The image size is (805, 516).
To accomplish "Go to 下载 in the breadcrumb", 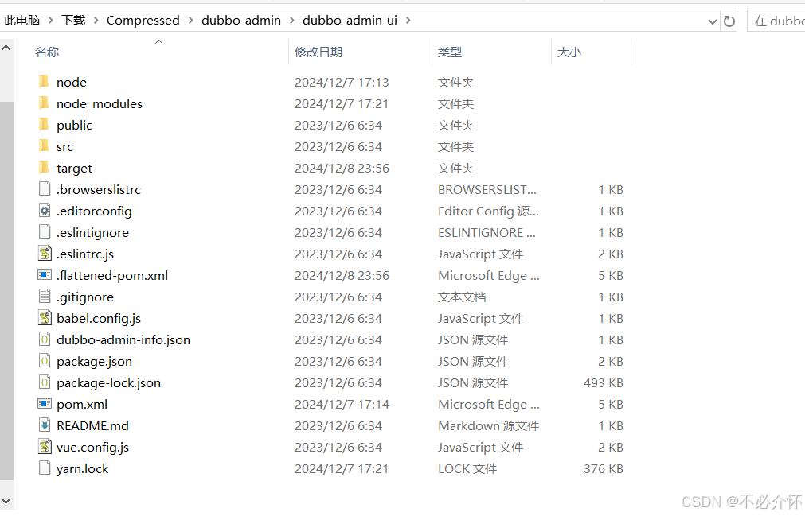I will click(x=73, y=21).
